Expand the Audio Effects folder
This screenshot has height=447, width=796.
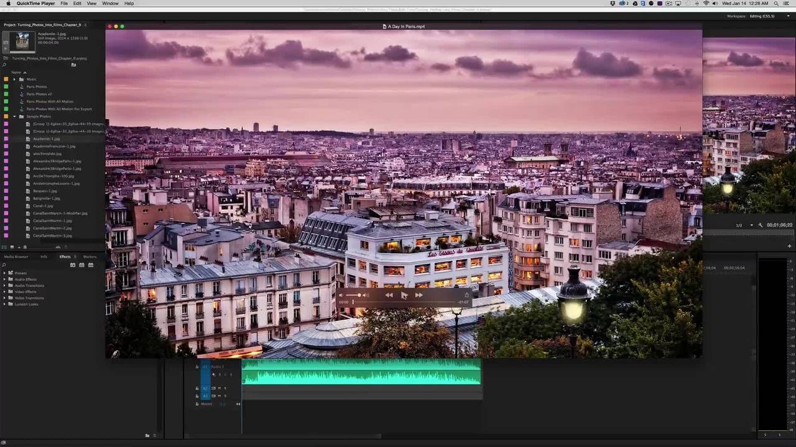[x=4, y=279]
